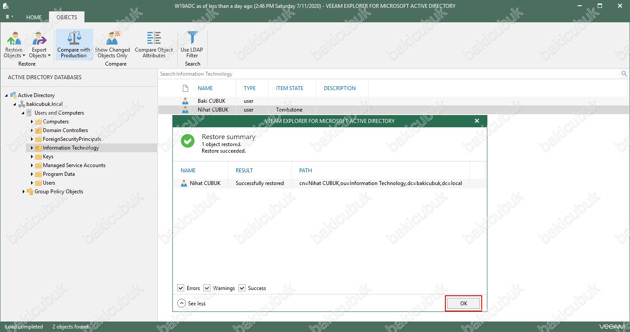This screenshot has height=332, width=630.
Task: Click OK to close restore summary
Action: (x=463, y=303)
